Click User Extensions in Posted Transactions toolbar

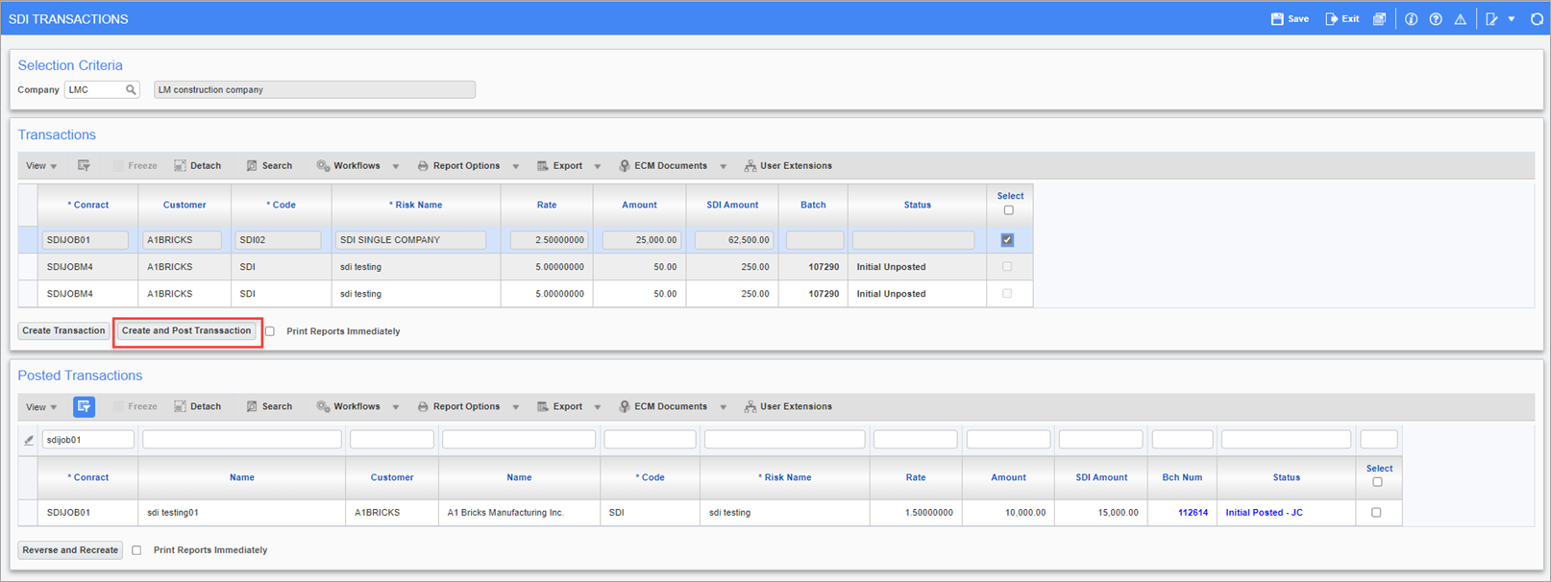788,406
